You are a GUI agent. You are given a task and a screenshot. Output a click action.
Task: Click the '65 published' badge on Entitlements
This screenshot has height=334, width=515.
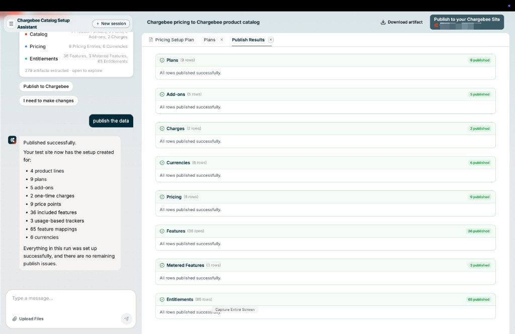pyautogui.click(x=479, y=299)
